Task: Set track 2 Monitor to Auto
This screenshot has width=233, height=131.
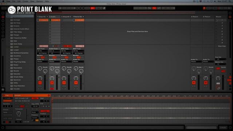Action: (55, 57)
